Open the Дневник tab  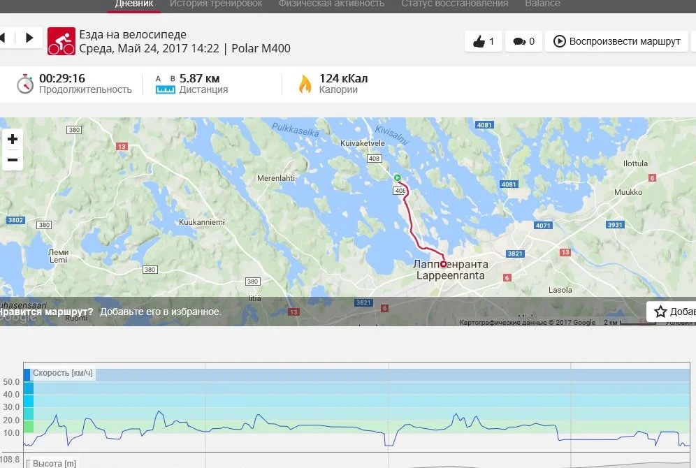(x=134, y=4)
